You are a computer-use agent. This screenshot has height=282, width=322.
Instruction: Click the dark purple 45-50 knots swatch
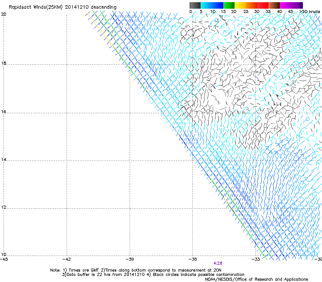tap(297, 5)
